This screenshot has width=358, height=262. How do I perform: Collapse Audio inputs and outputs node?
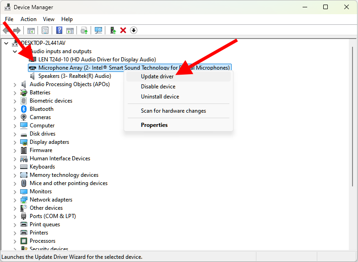(15, 52)
